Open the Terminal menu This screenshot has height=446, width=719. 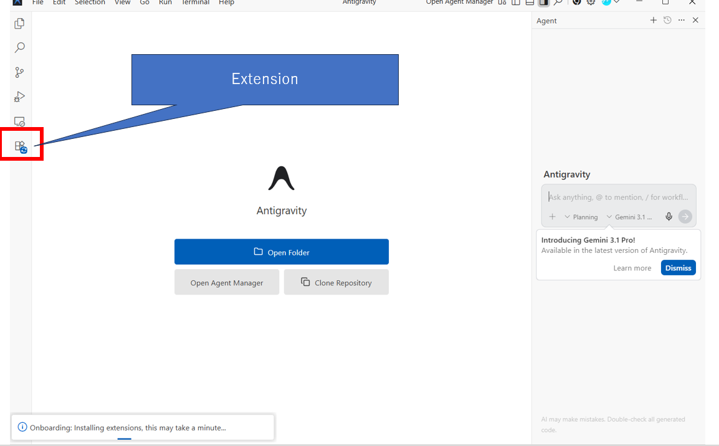(x=196, y=3)
